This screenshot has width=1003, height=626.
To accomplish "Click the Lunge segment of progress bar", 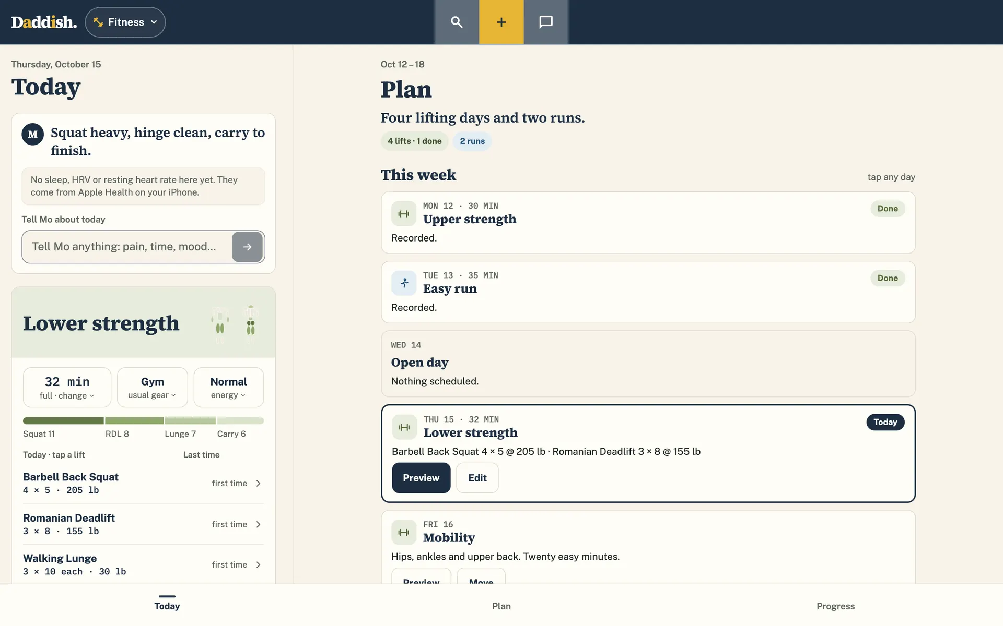I will click(190, 420).
